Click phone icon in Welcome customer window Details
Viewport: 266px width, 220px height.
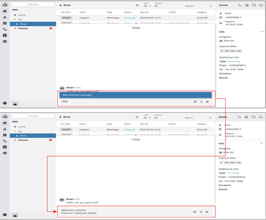[x=239, y=117]
